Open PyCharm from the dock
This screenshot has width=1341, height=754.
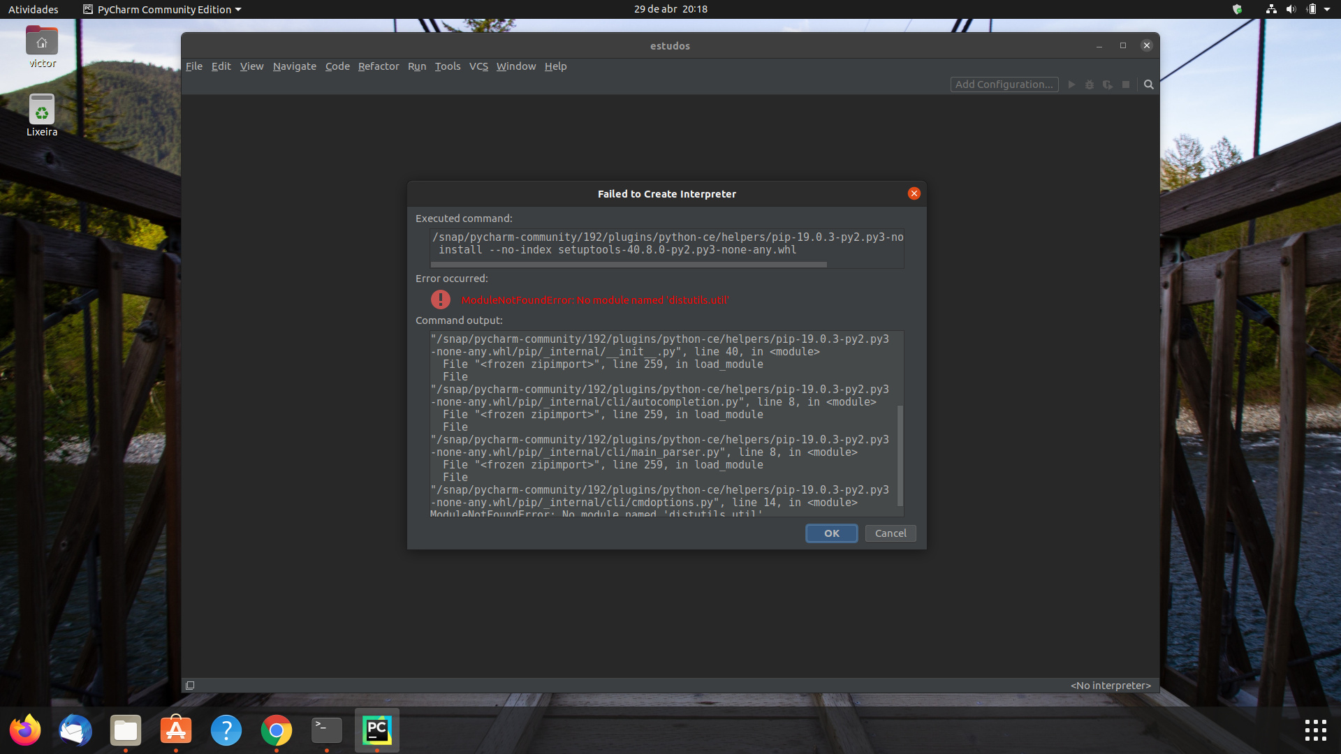click(376, 730)
